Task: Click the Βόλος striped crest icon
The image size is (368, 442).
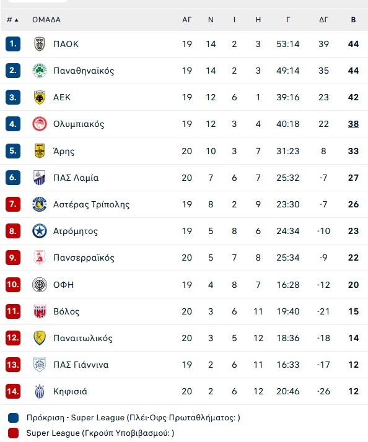Action: (x=40, y=311)
